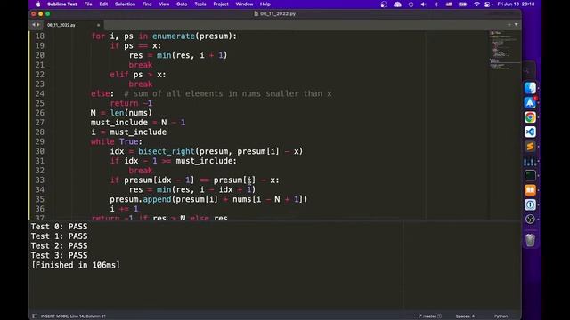Open Visual Studio Code from the Dock
The image size is (570, 320).
point(530,132)
